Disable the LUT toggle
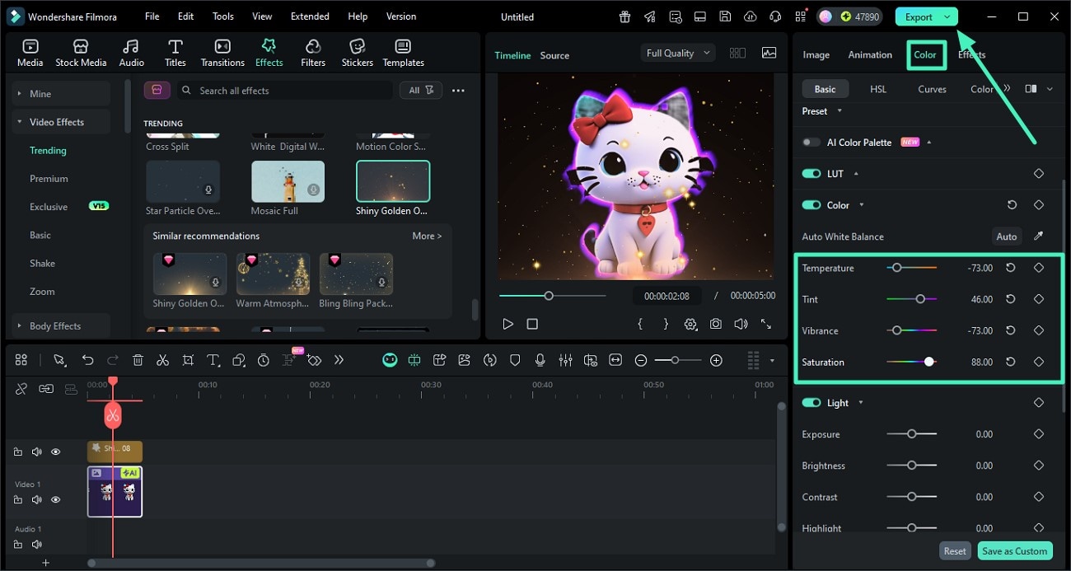Screen dimensions: 1071x571 point(811,173)
